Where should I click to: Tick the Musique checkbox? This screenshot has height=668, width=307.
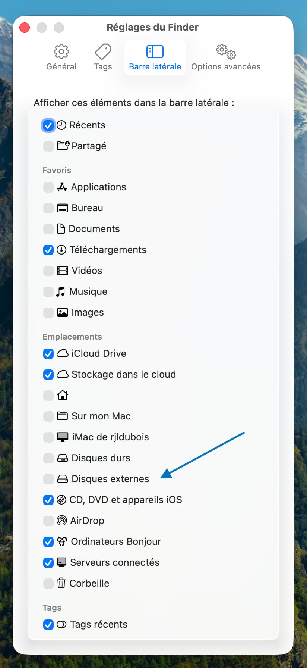coord(48,292)
